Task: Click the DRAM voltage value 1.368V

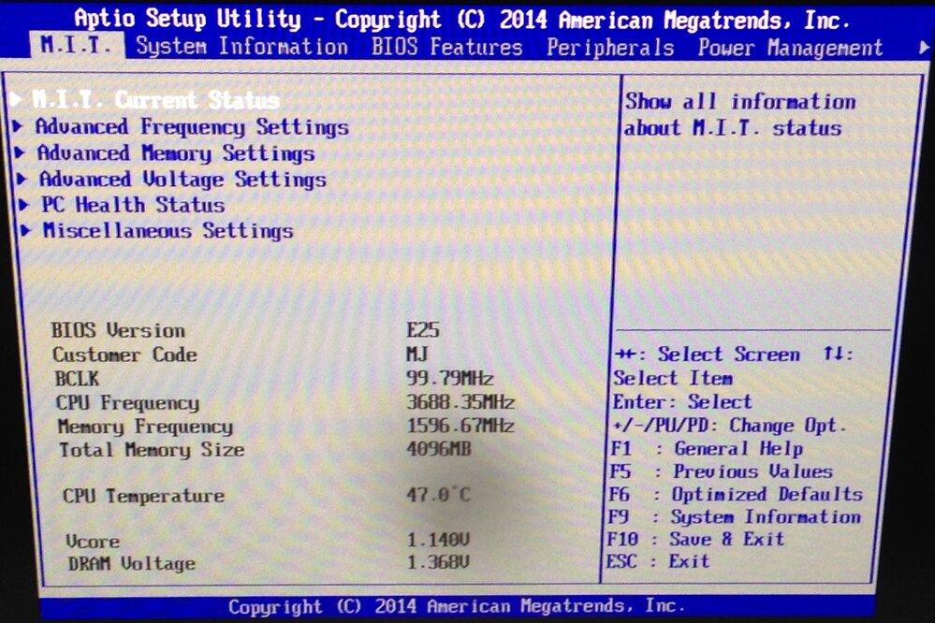Action: 438,561
